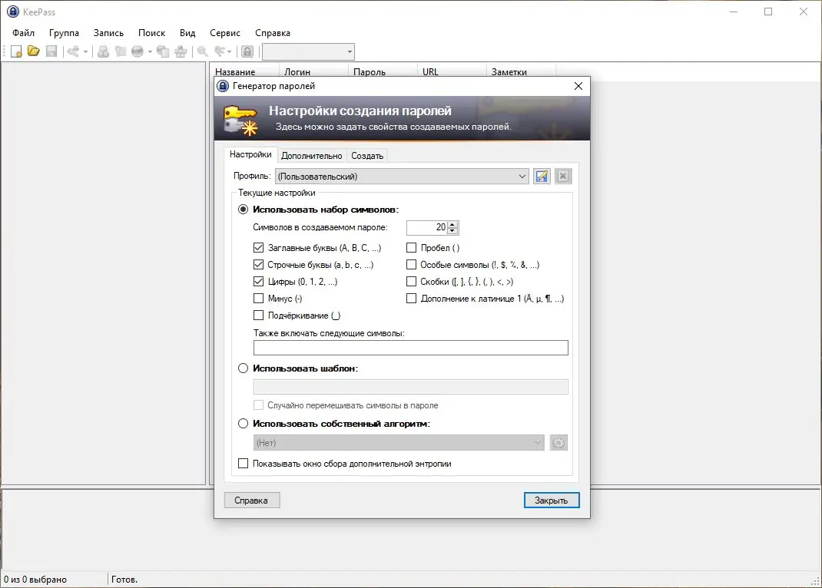Enable Дополнение к латинице 1 checkbox

(412, 299)
